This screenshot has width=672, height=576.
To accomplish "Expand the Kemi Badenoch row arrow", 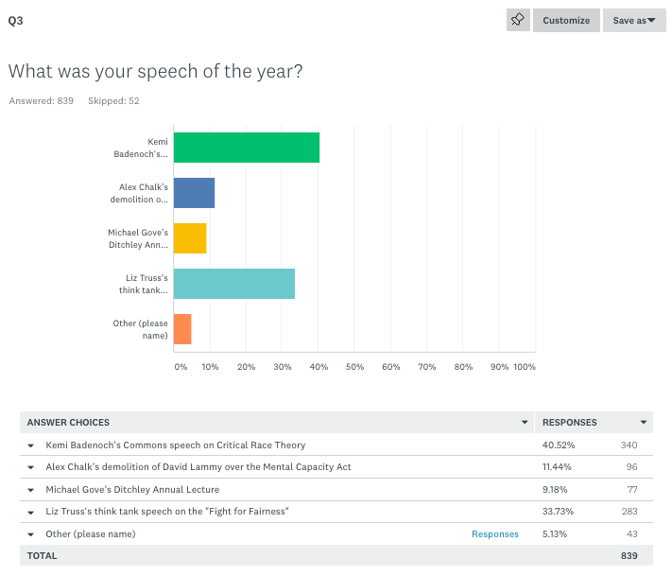I will point(31,445).
